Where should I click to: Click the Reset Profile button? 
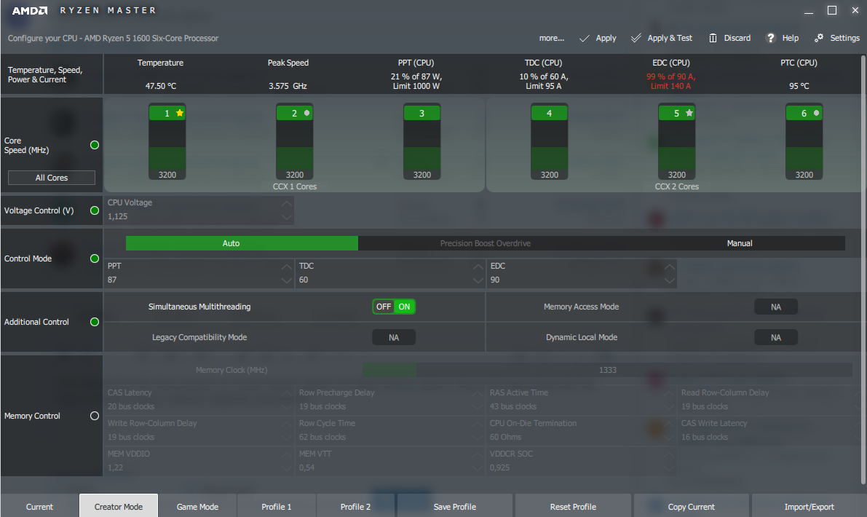[573, 507]
